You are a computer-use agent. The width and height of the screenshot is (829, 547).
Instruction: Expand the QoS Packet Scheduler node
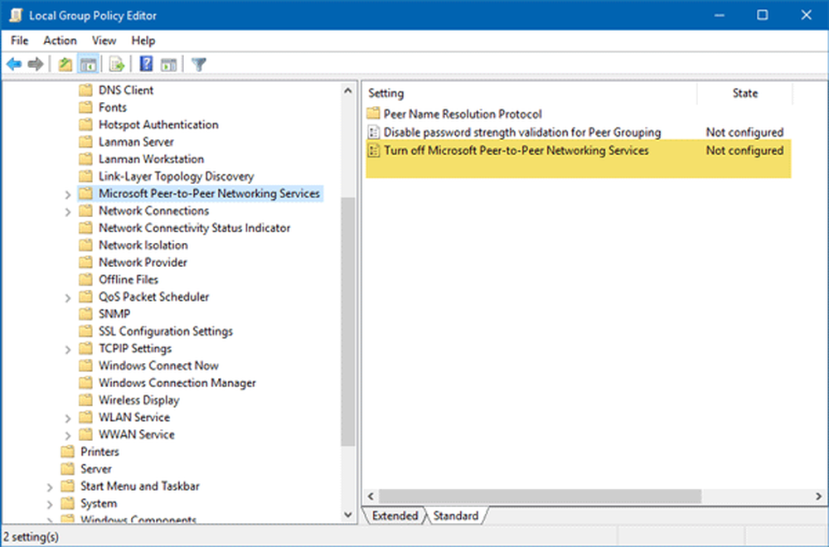point(67,298)
